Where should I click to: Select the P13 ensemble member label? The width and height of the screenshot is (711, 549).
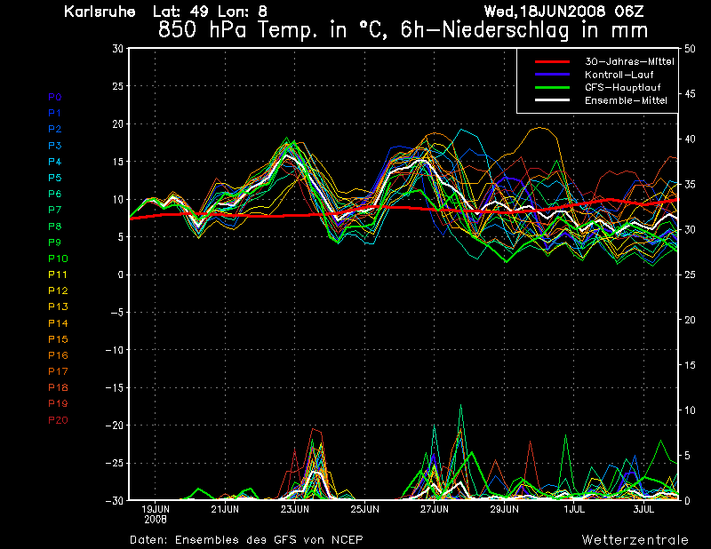coord(57,306)
